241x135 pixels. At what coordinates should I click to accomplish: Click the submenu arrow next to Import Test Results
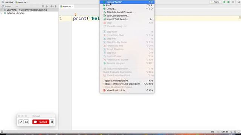[151, 19]
